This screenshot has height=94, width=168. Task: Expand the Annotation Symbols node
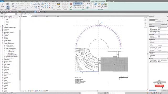coord(3,32)
